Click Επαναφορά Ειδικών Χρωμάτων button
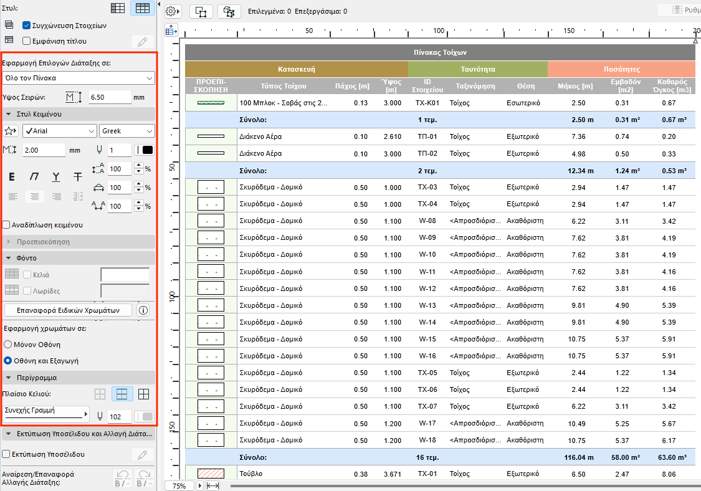The height and width of the screenshot is (491, 701). (69, 310)
